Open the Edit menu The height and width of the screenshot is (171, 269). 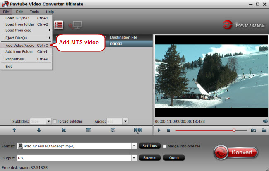pyautogui.click(x=19, y=12)
